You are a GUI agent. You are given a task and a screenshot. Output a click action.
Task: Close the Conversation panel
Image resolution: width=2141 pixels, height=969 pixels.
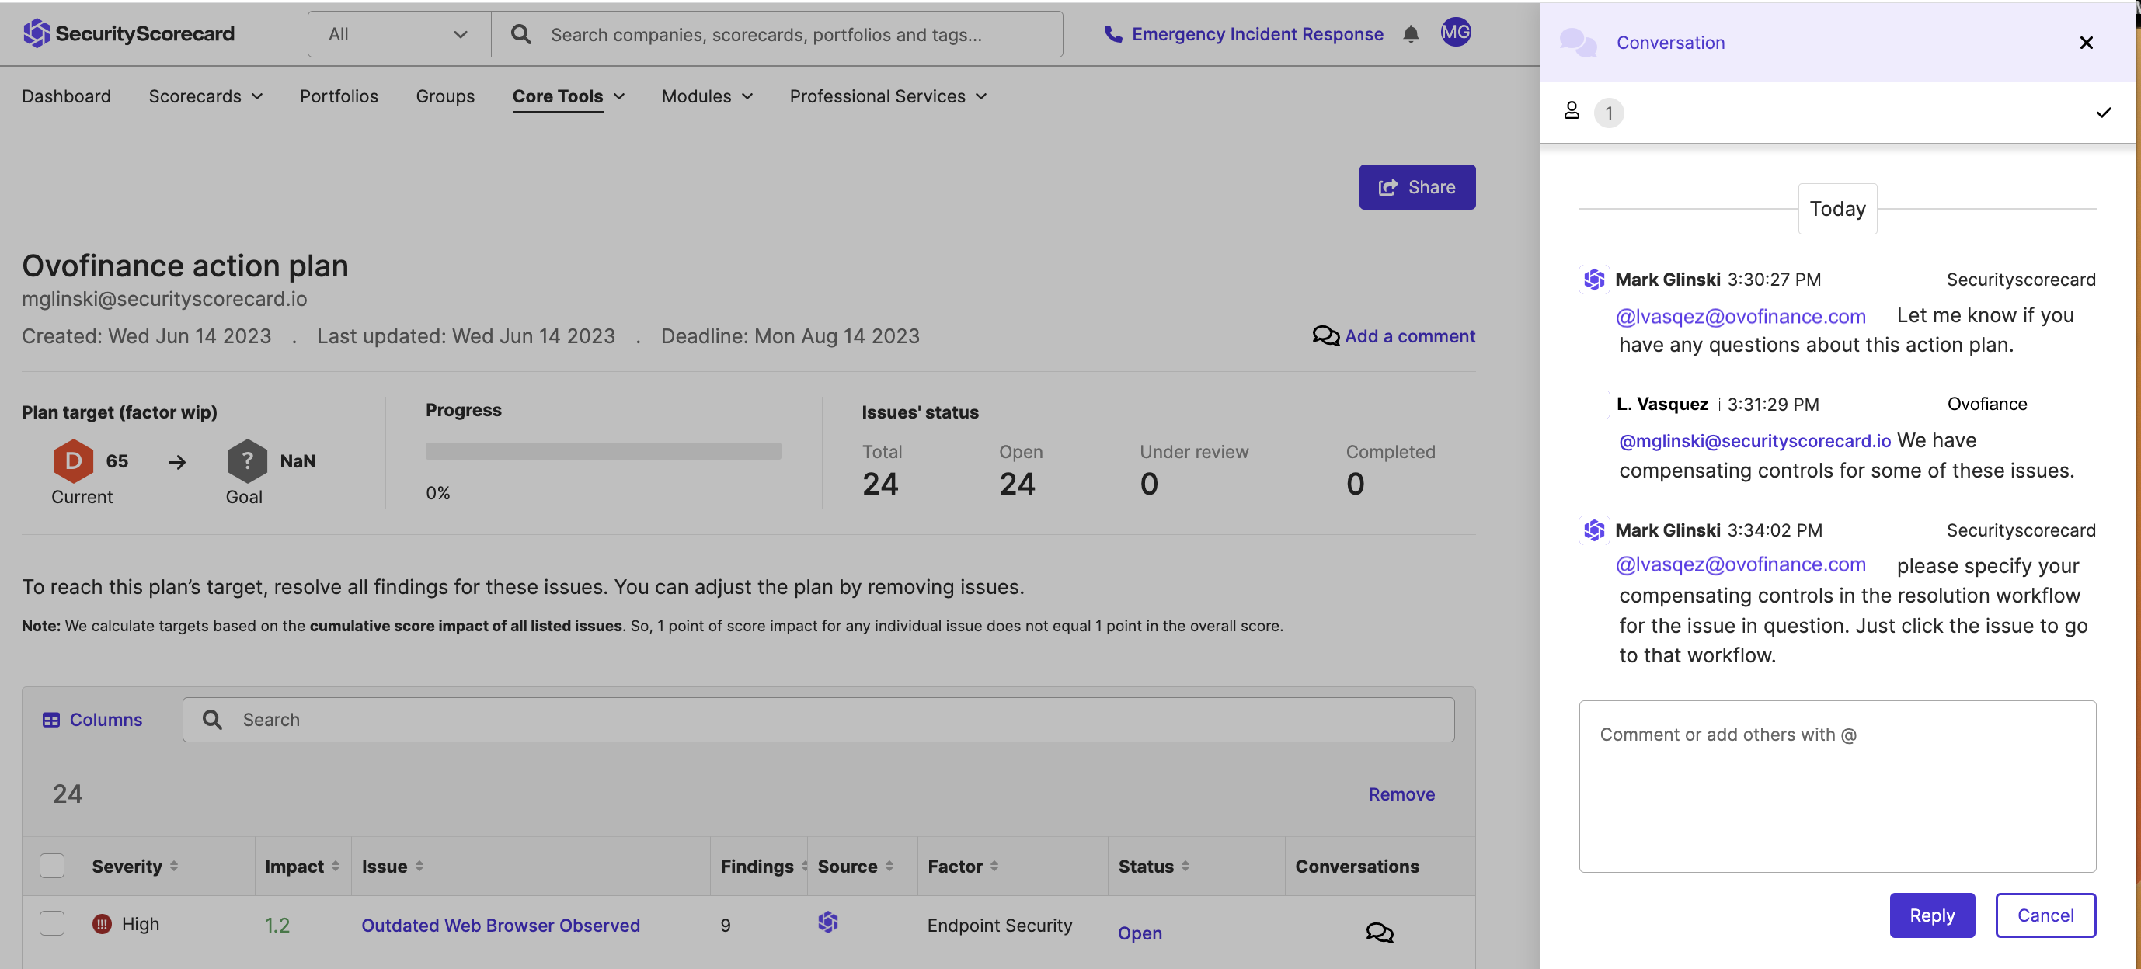tap(2085, 43)
